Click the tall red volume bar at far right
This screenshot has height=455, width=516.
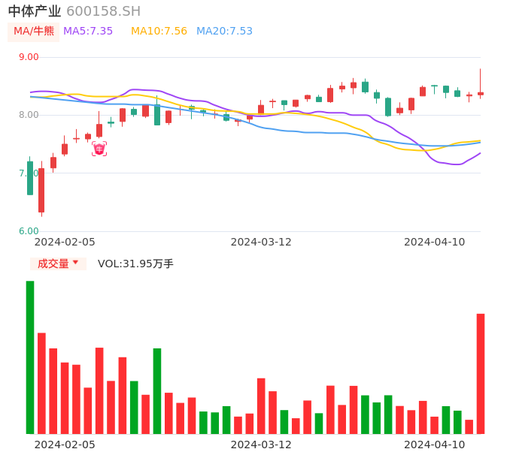pyautogui.click(x=481, y=373)
